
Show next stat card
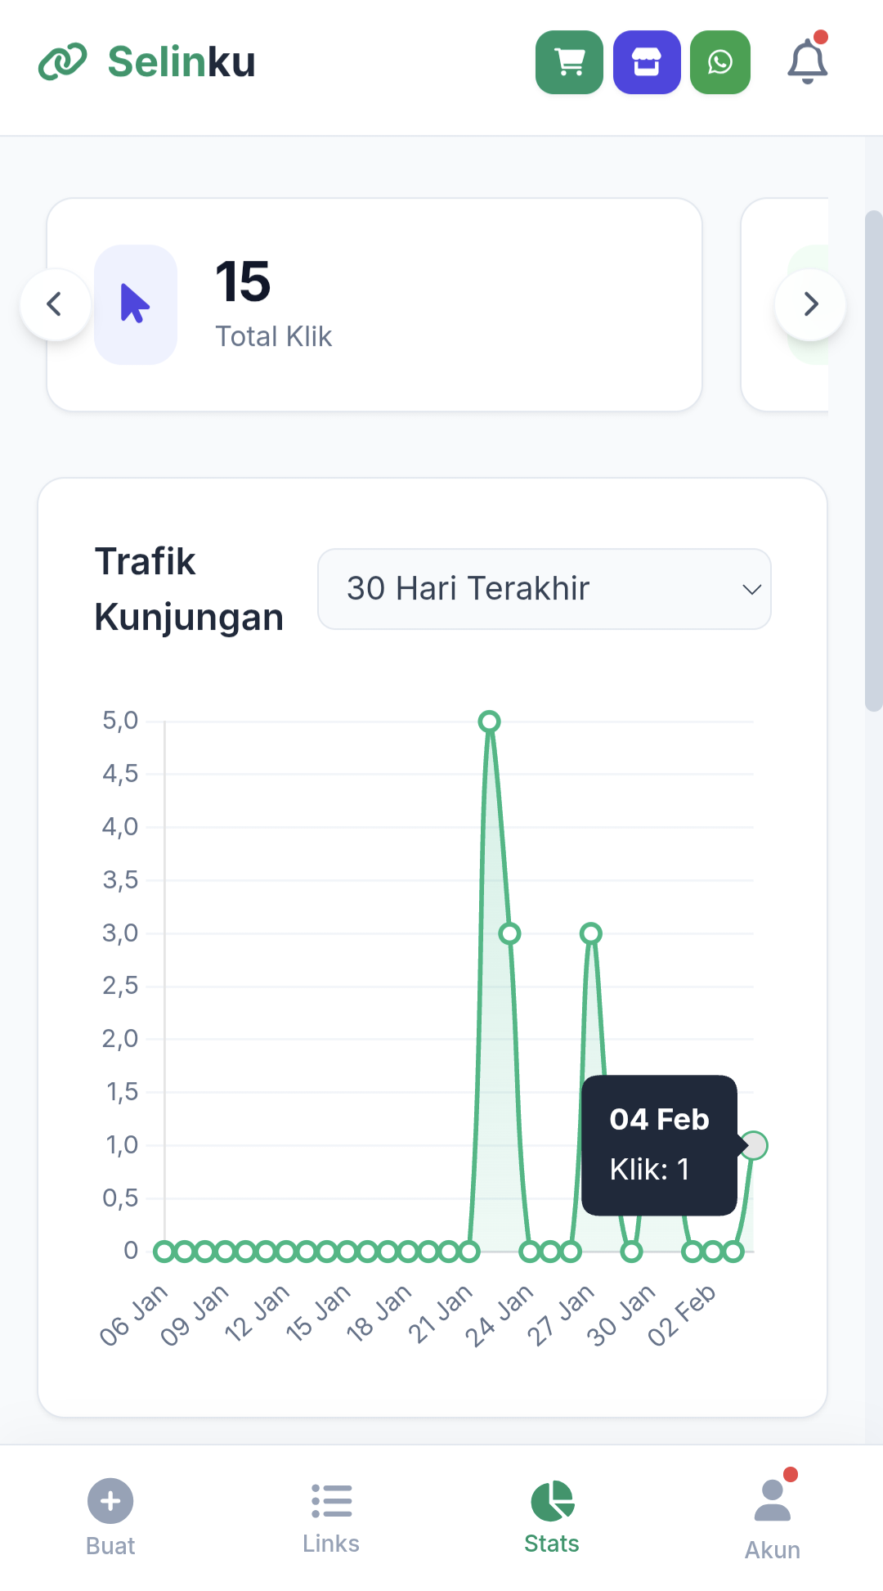click(810, 304)
